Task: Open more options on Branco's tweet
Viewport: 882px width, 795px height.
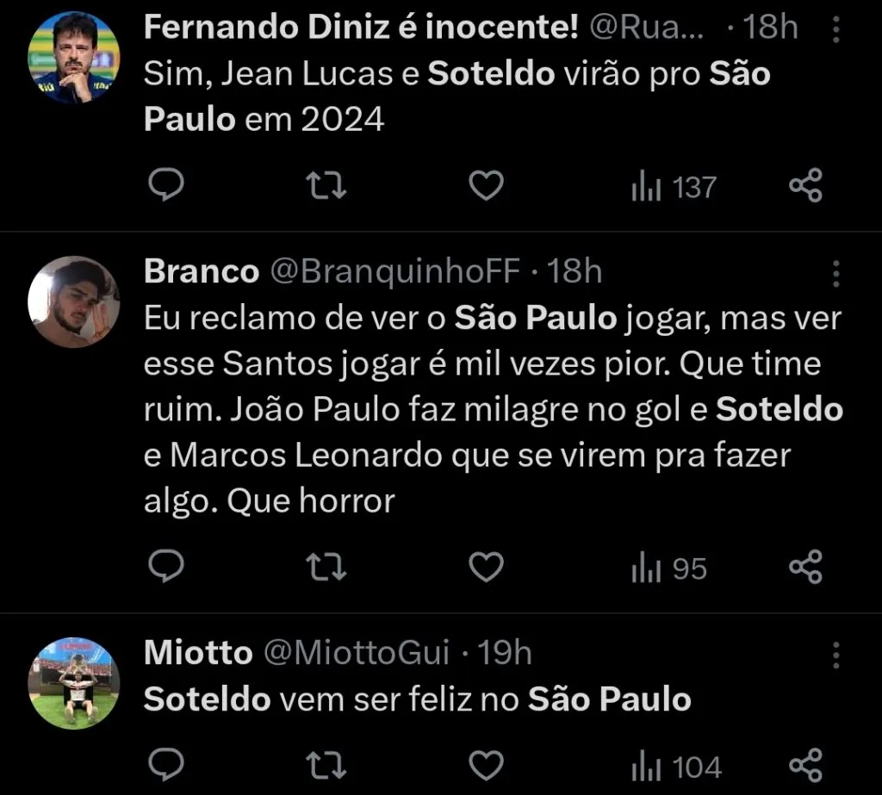Action: tap(835, 274)
